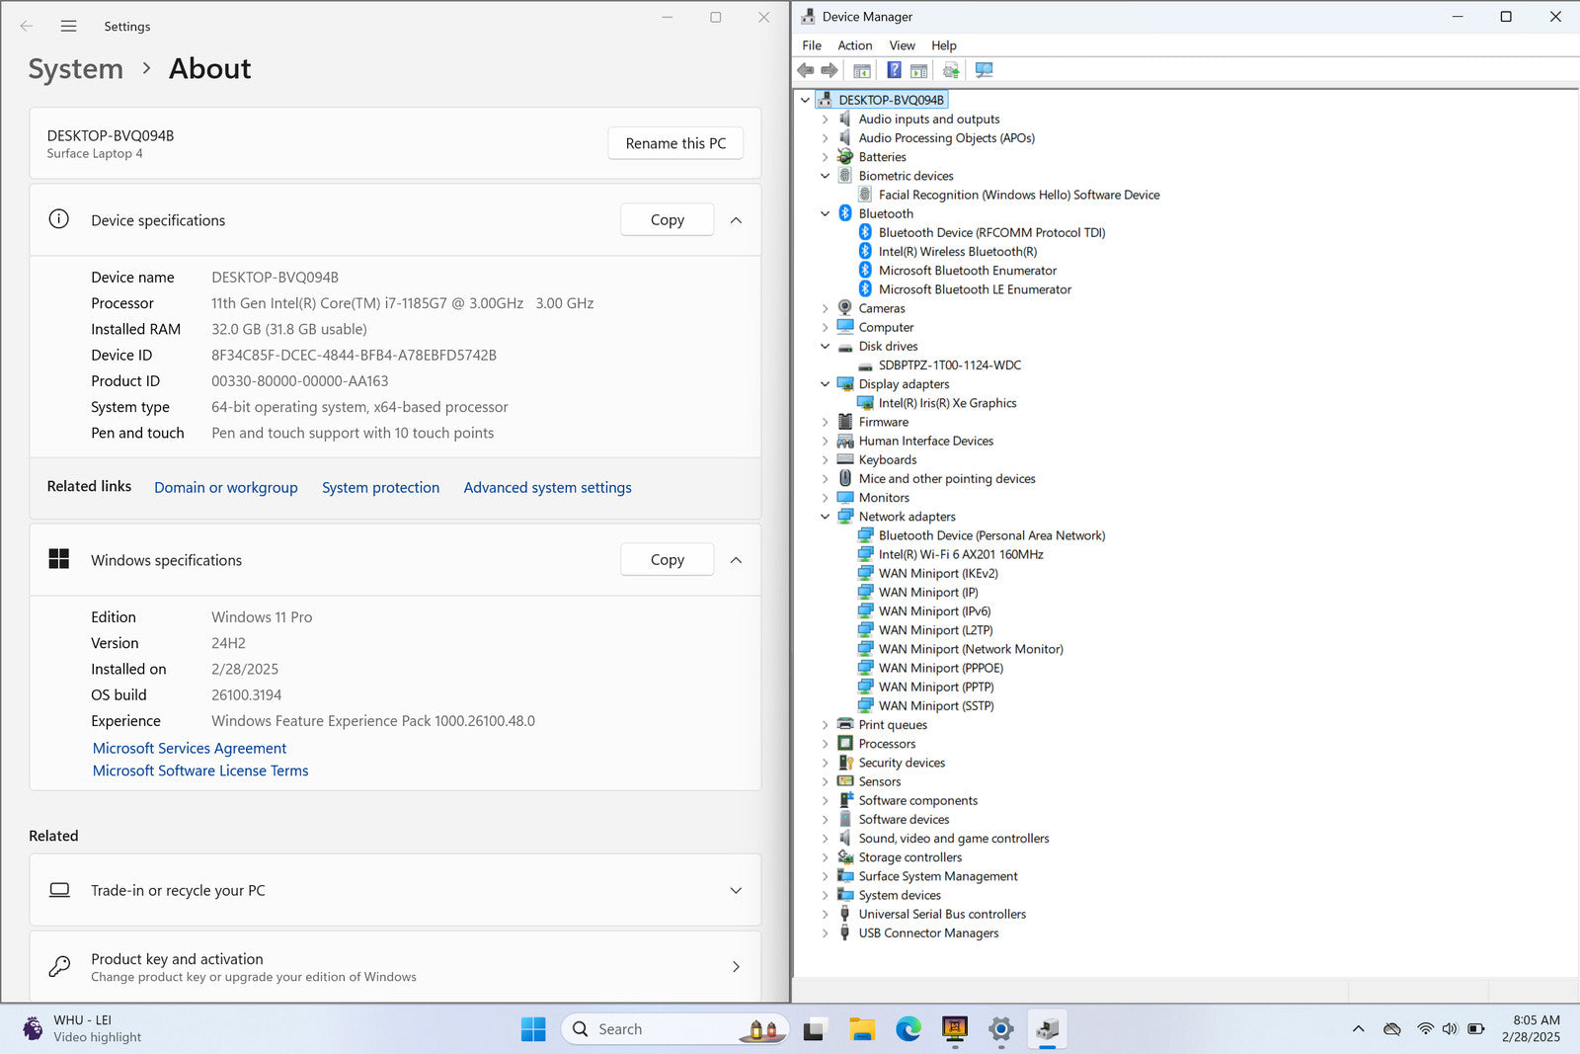Select Microsoft Bluetooth LE Enumerator

975,289
